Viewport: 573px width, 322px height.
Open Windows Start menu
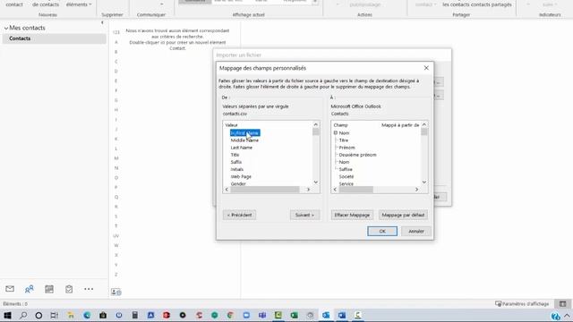point(7,315)
